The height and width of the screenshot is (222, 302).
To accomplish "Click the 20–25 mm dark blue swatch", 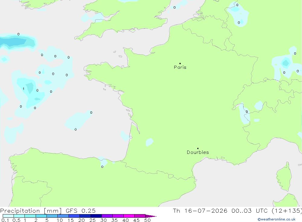I will 85,216.
